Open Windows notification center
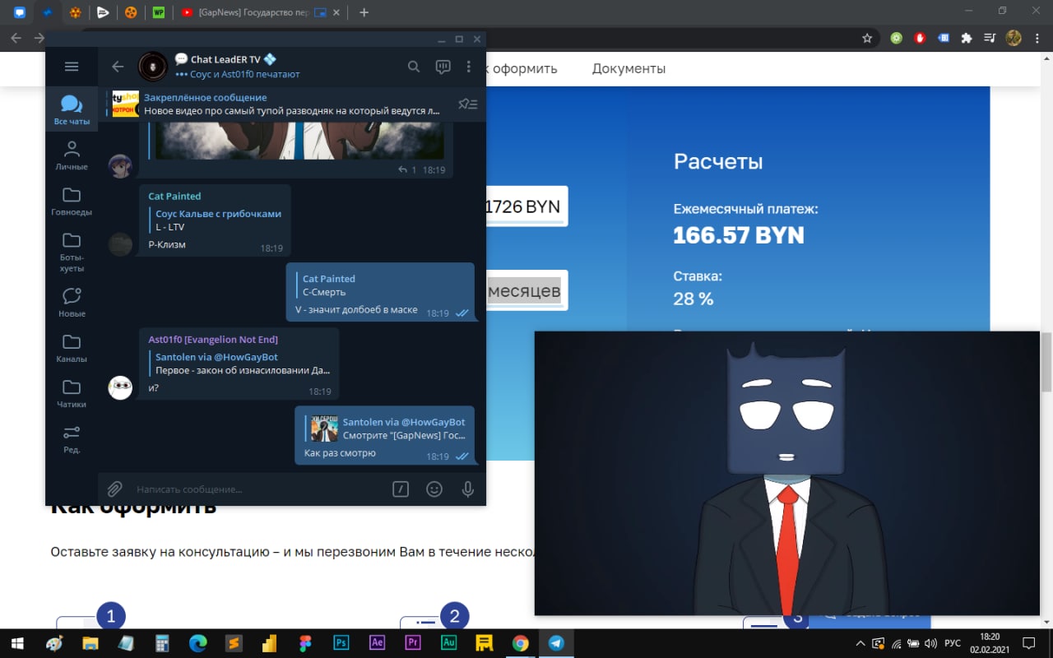Screen dimensions: 1053x658 click(1029, 643)
